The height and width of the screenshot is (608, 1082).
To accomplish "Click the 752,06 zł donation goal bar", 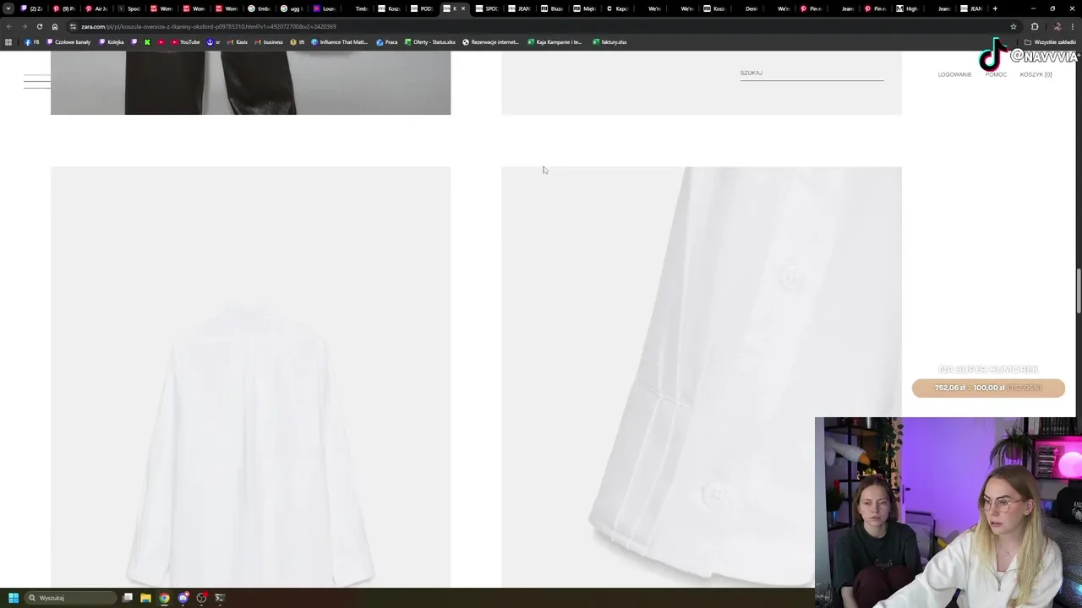I will [988, 388].
